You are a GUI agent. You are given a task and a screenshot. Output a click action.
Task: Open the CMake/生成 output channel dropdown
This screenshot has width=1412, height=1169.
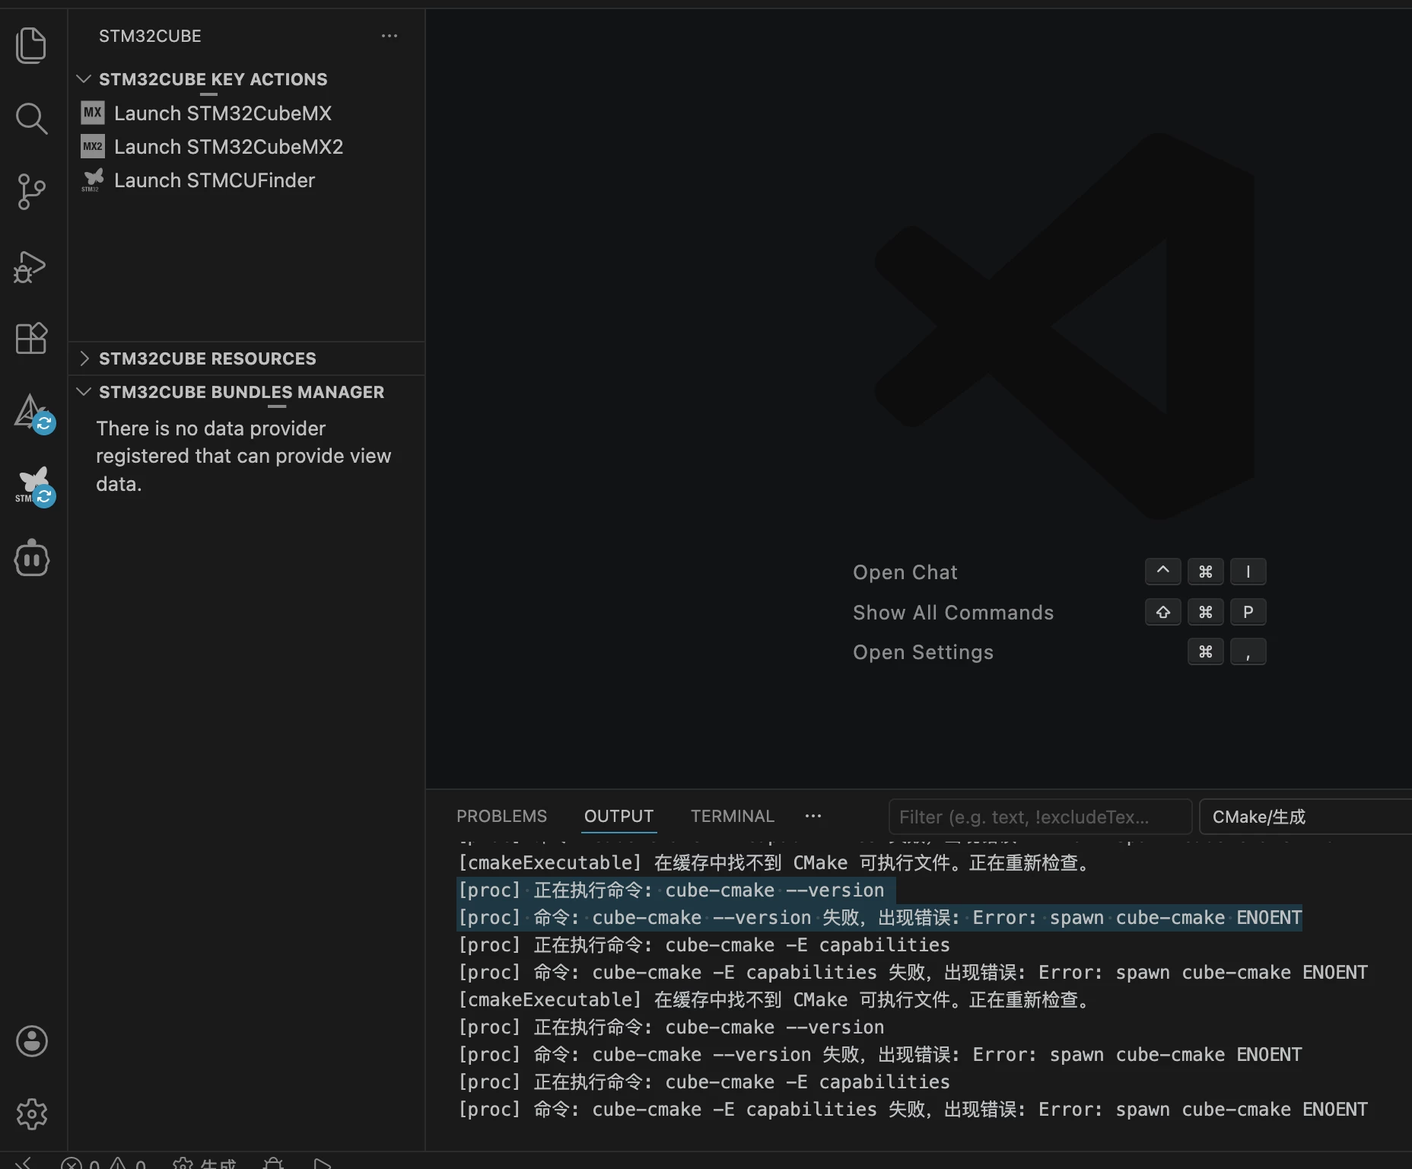1305,817
